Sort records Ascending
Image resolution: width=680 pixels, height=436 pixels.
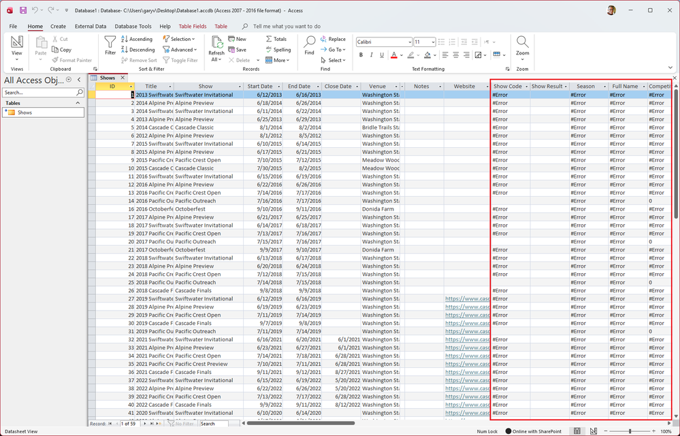point(137,39)
